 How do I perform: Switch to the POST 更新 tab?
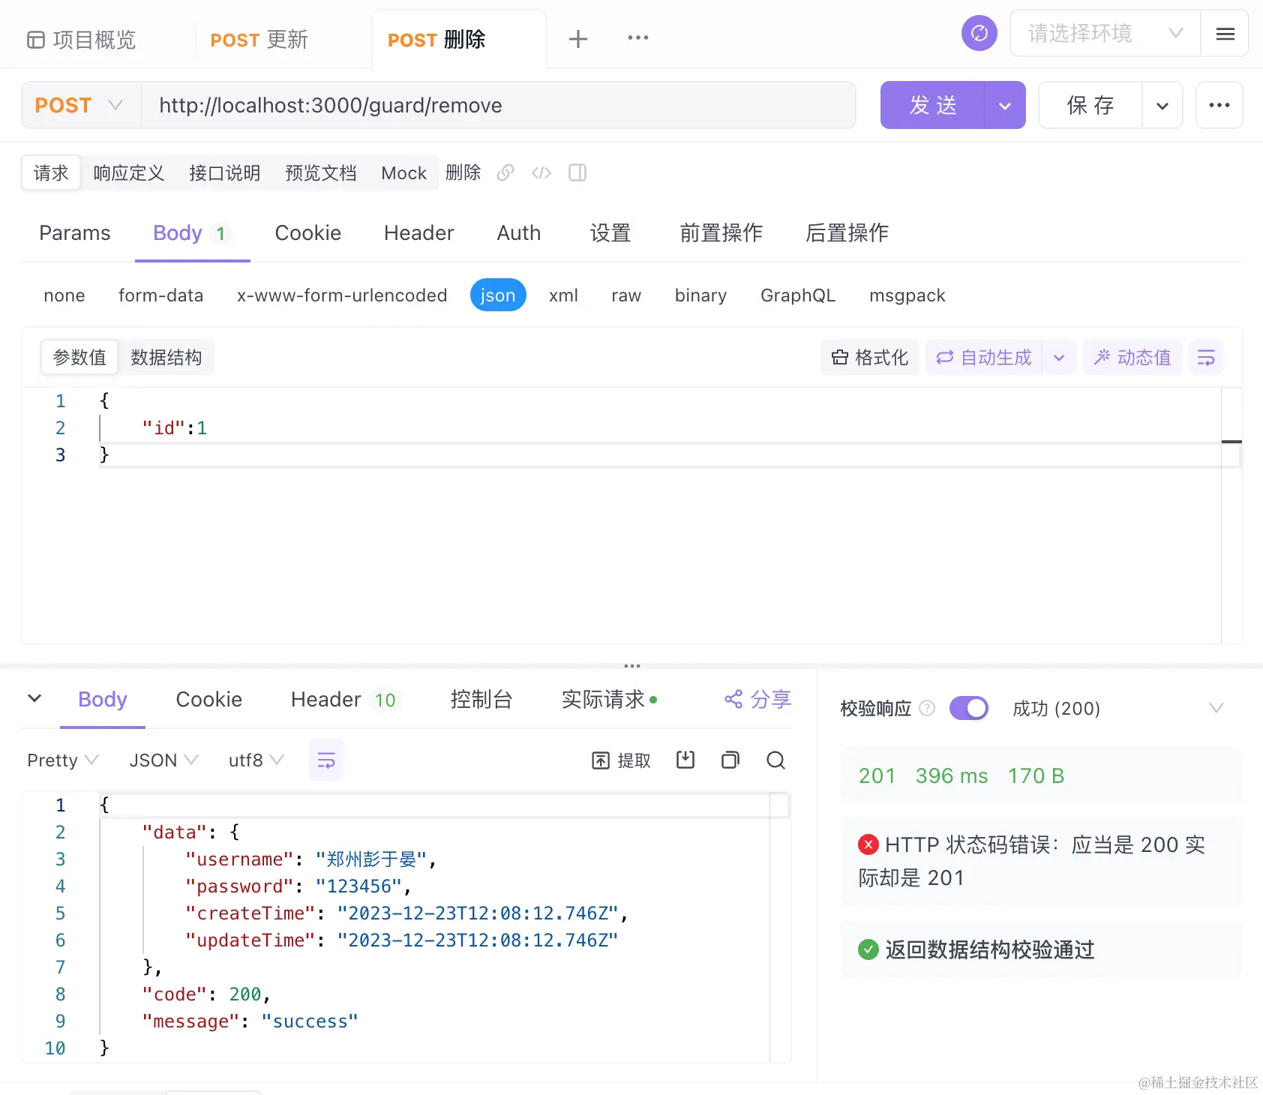[x=259, y=40]
